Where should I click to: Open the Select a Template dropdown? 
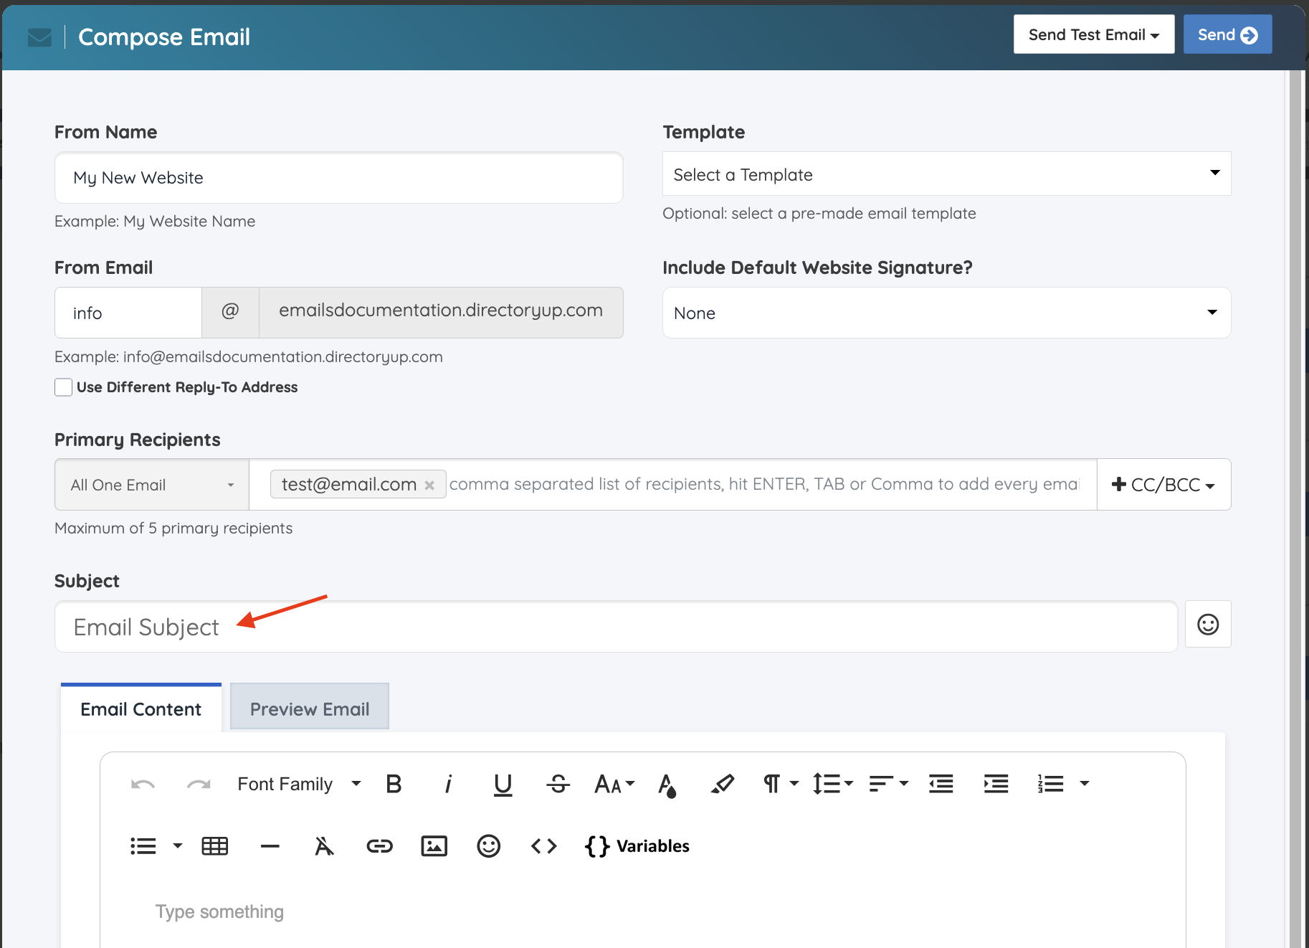pos(946,174)
